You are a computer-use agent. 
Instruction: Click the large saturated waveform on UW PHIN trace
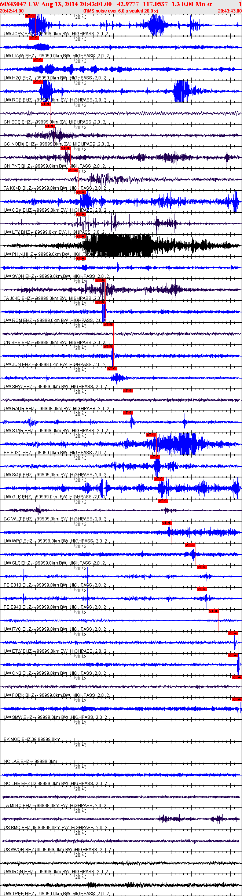click(x=118, y=245)
